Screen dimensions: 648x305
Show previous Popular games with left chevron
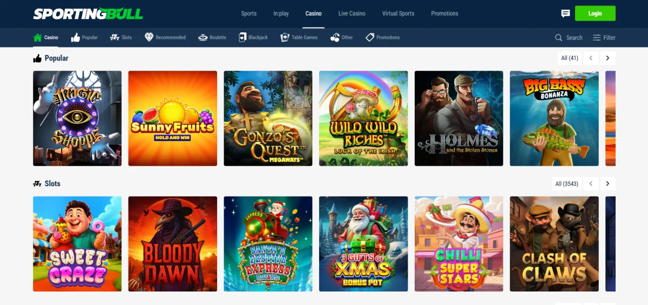(591, 58)
